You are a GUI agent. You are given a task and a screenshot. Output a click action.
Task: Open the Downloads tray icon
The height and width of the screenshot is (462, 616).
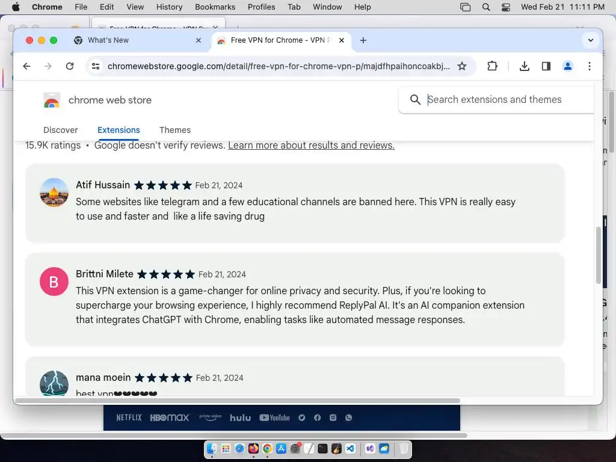click(524, 66)
